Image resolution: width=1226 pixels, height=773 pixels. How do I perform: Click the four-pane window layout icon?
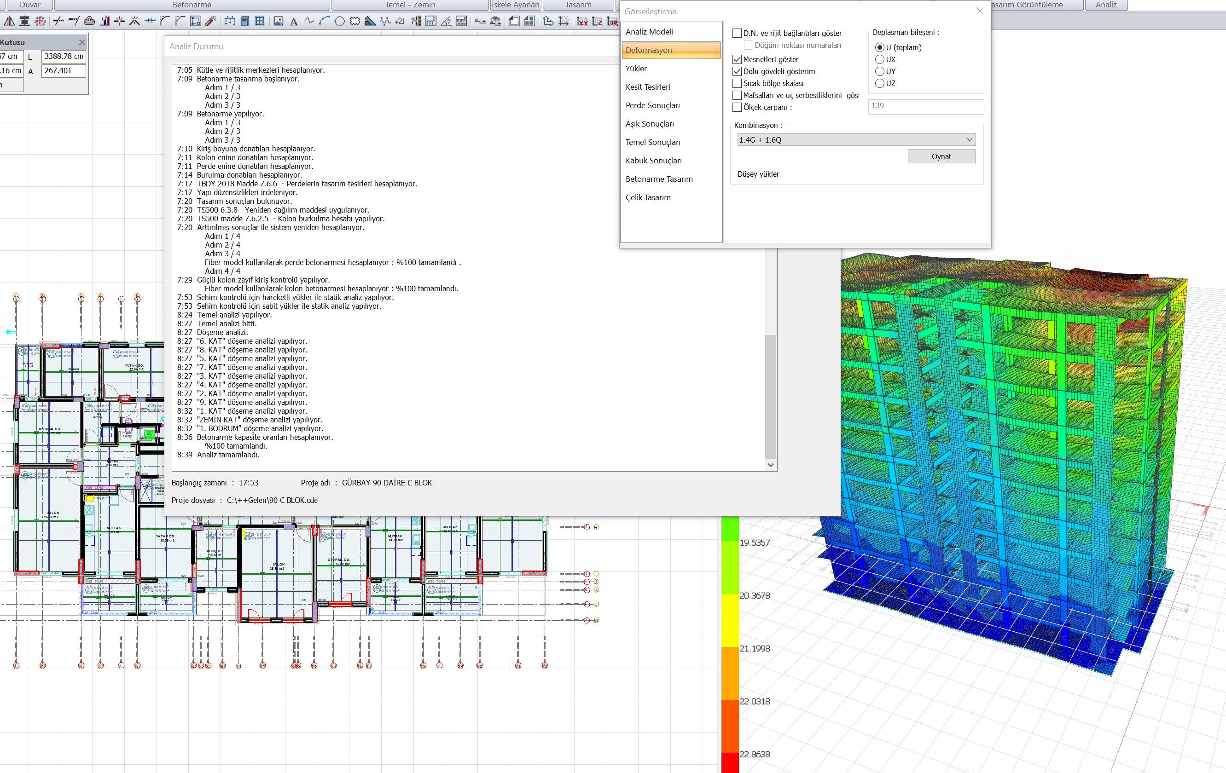[x=529, y=21]
